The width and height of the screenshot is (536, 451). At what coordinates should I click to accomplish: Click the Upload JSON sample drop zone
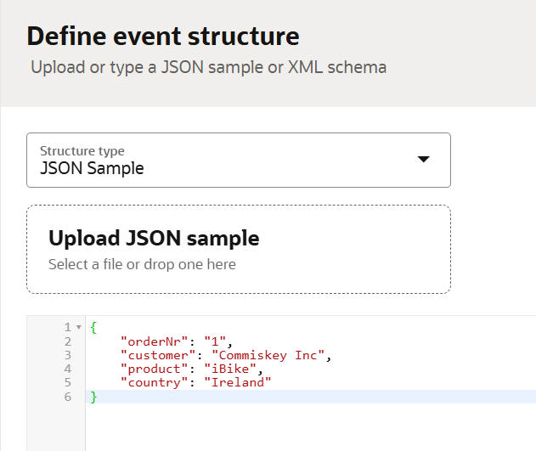(x=238, y=249)
